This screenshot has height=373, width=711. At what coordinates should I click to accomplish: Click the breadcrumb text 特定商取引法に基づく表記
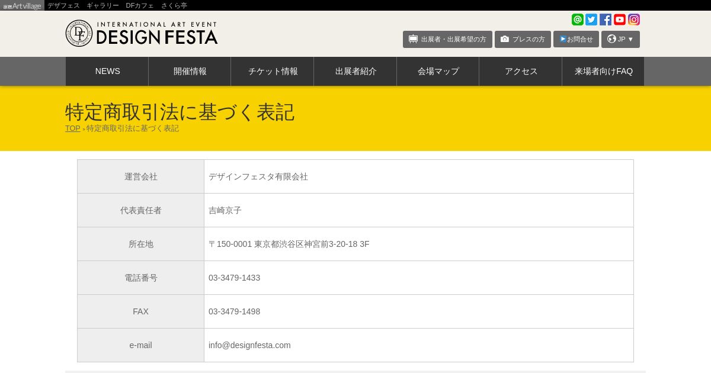(x=133, y=128)
